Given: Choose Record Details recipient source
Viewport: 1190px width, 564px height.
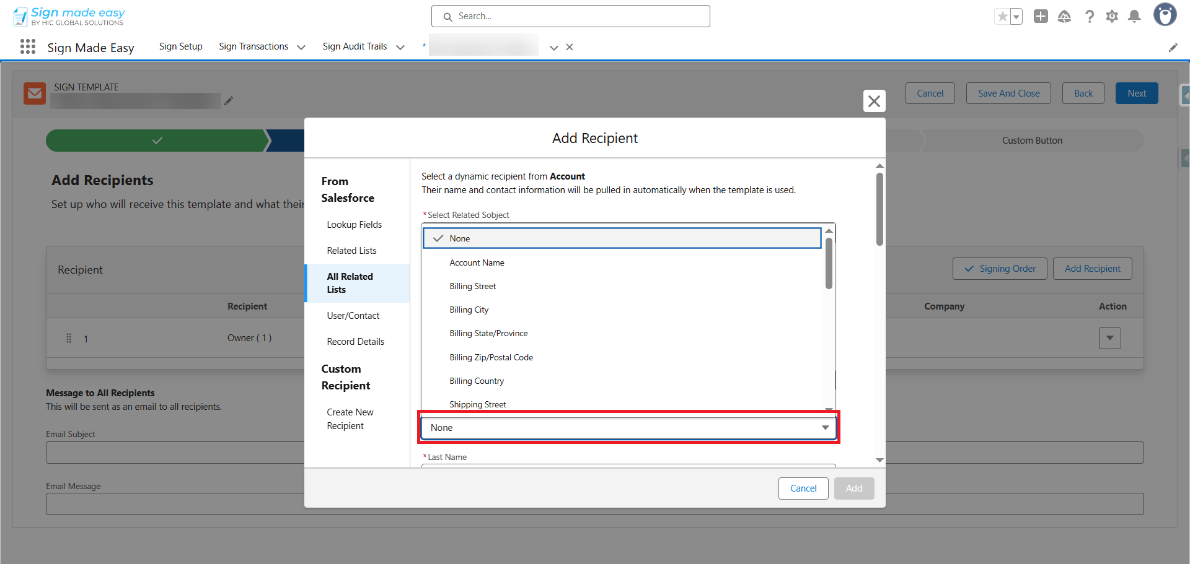Looking at the screenshot, I should coord(356,342).
